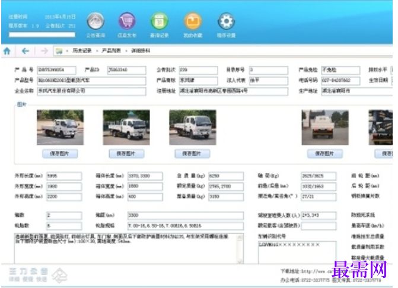
Task: Click the 轮胎数 field showing 6
Action: [x=64, y=226]
